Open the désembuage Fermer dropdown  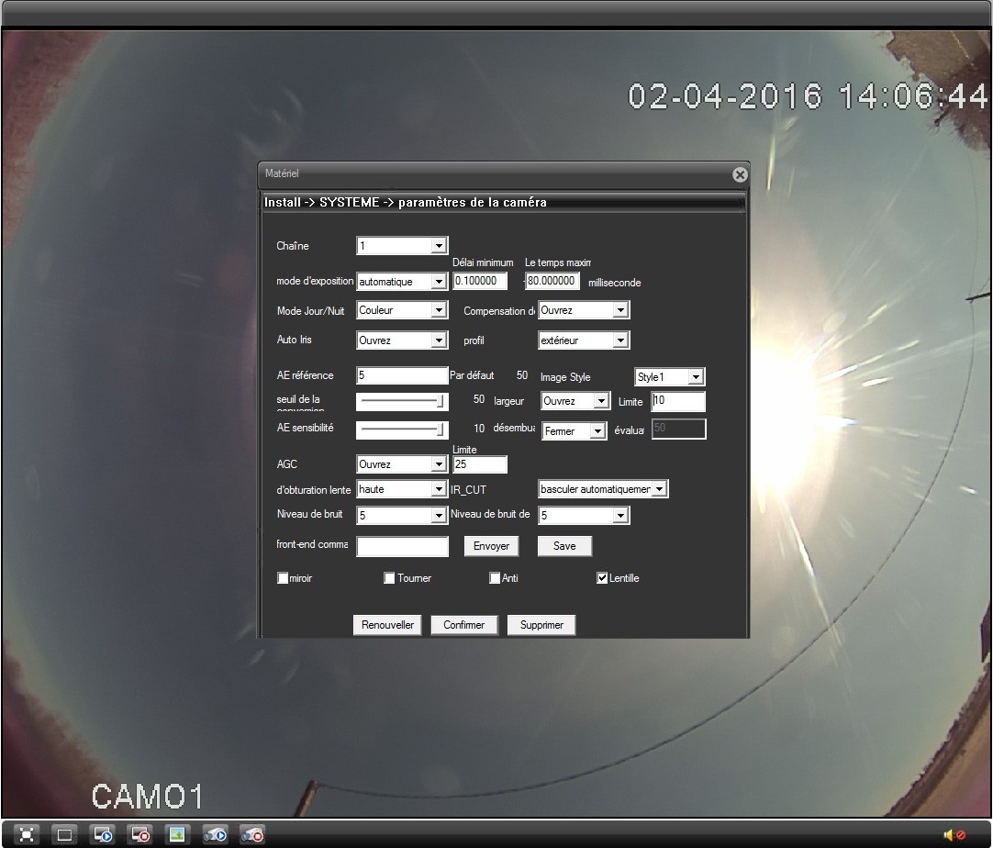point(575,430)
